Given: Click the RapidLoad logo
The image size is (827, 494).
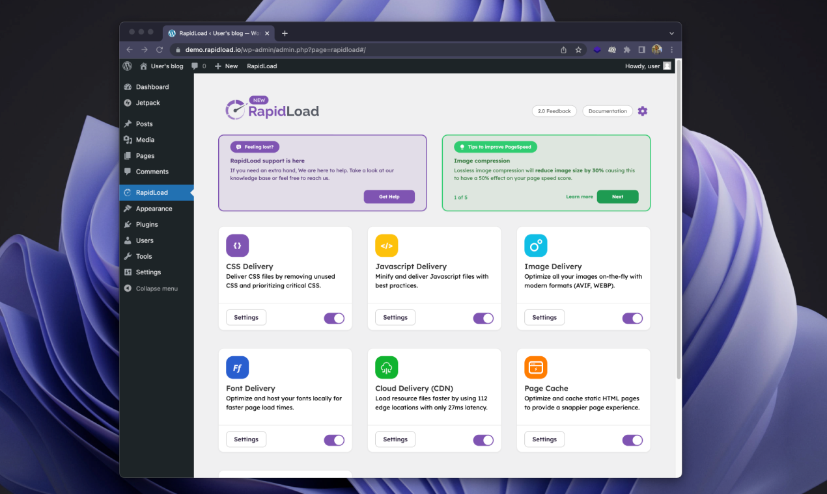Looking at the screenshot, I should [x=272, y=109].
